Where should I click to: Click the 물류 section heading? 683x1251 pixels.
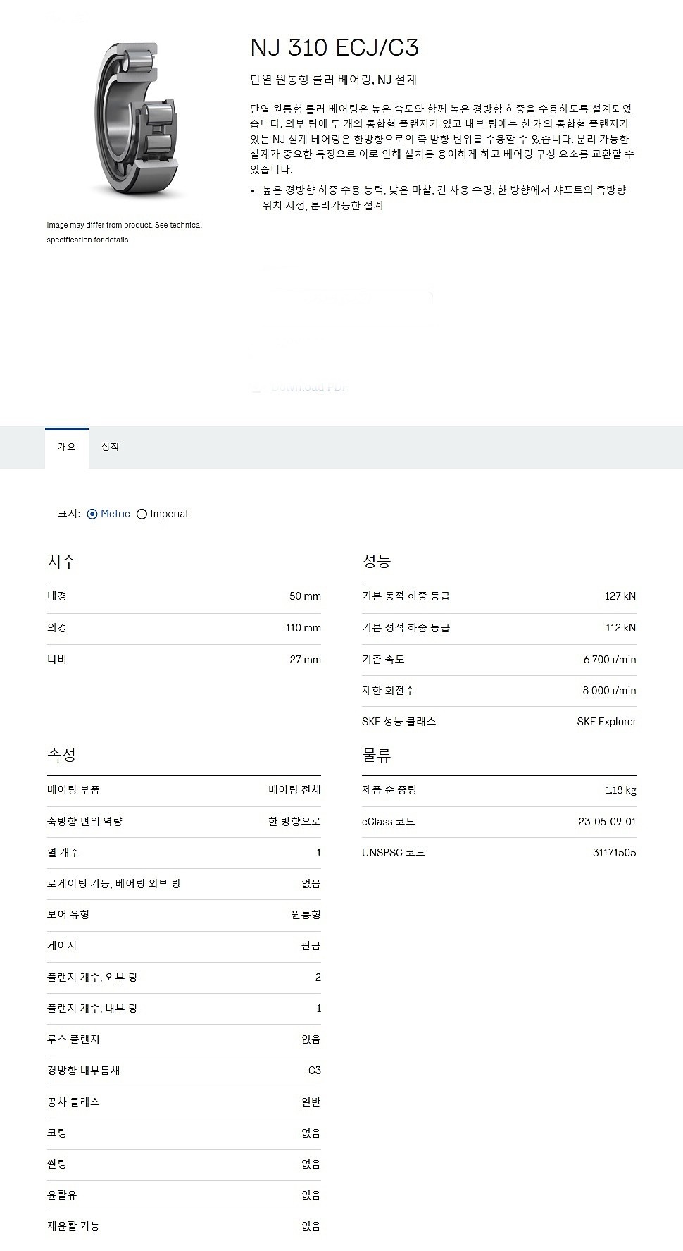coord(376,756)
